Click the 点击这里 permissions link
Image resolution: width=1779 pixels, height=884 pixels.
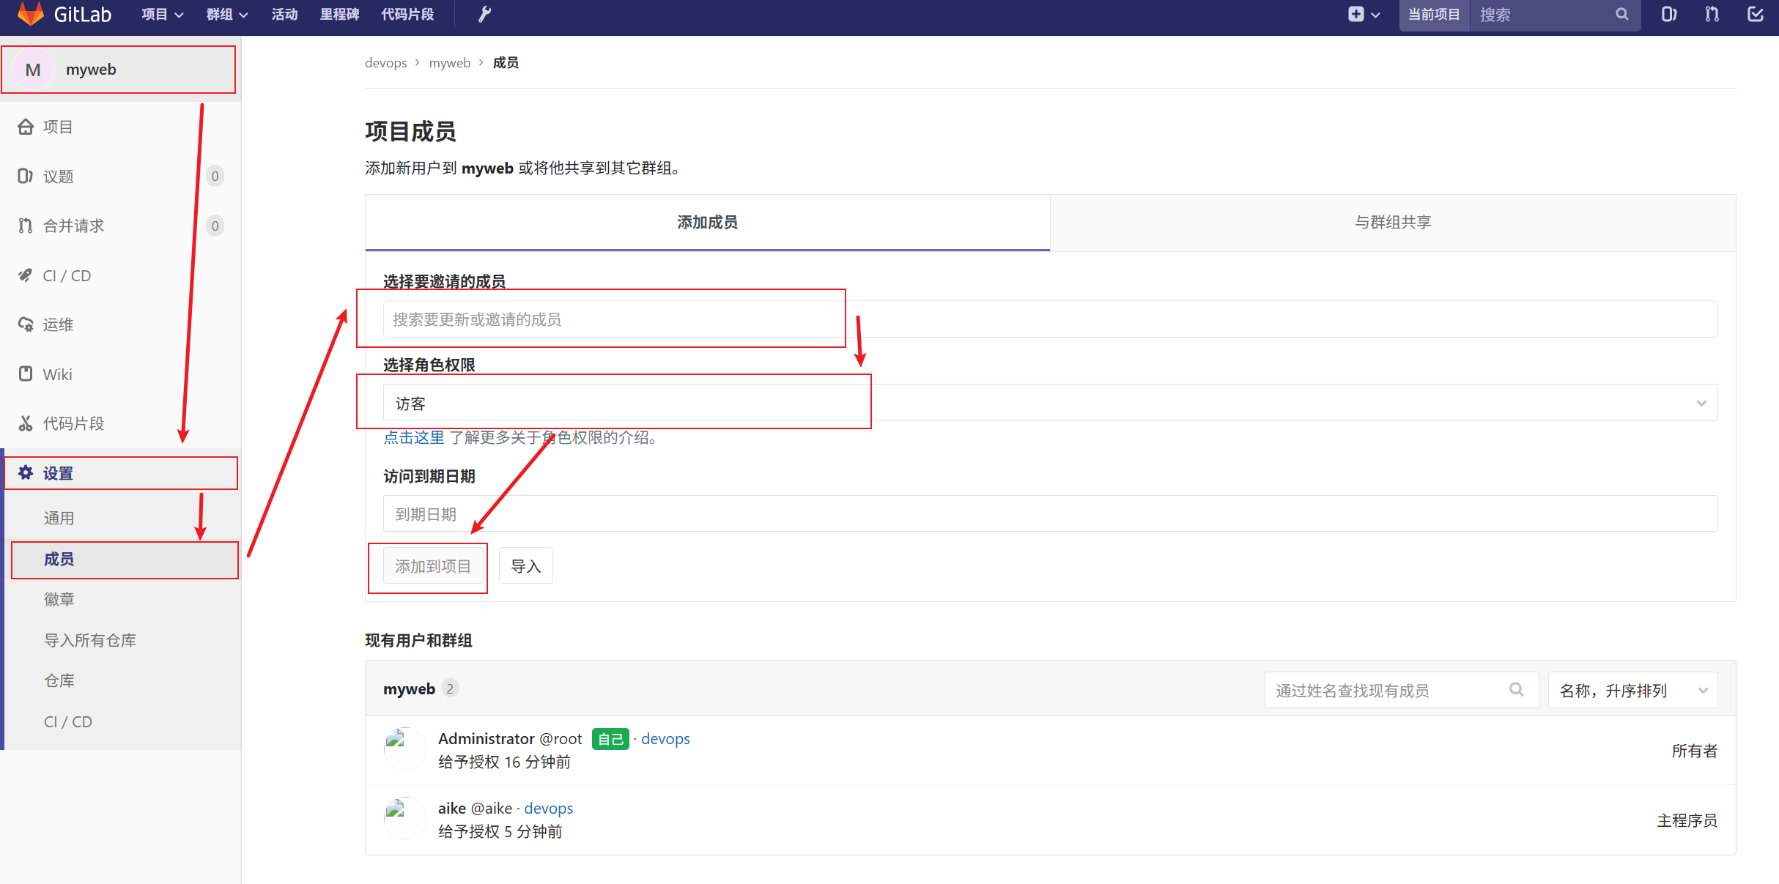click(x=414, y=437)
